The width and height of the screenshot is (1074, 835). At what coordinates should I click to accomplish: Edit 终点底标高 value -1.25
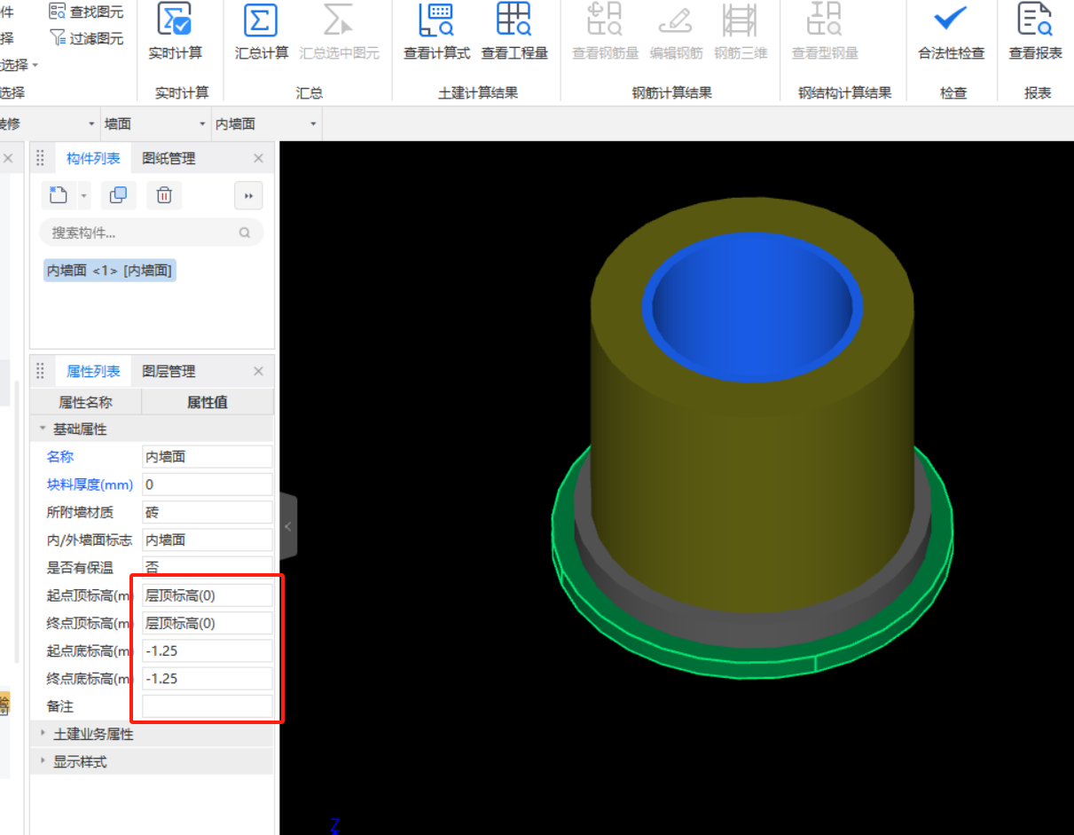tap(208, 679)
